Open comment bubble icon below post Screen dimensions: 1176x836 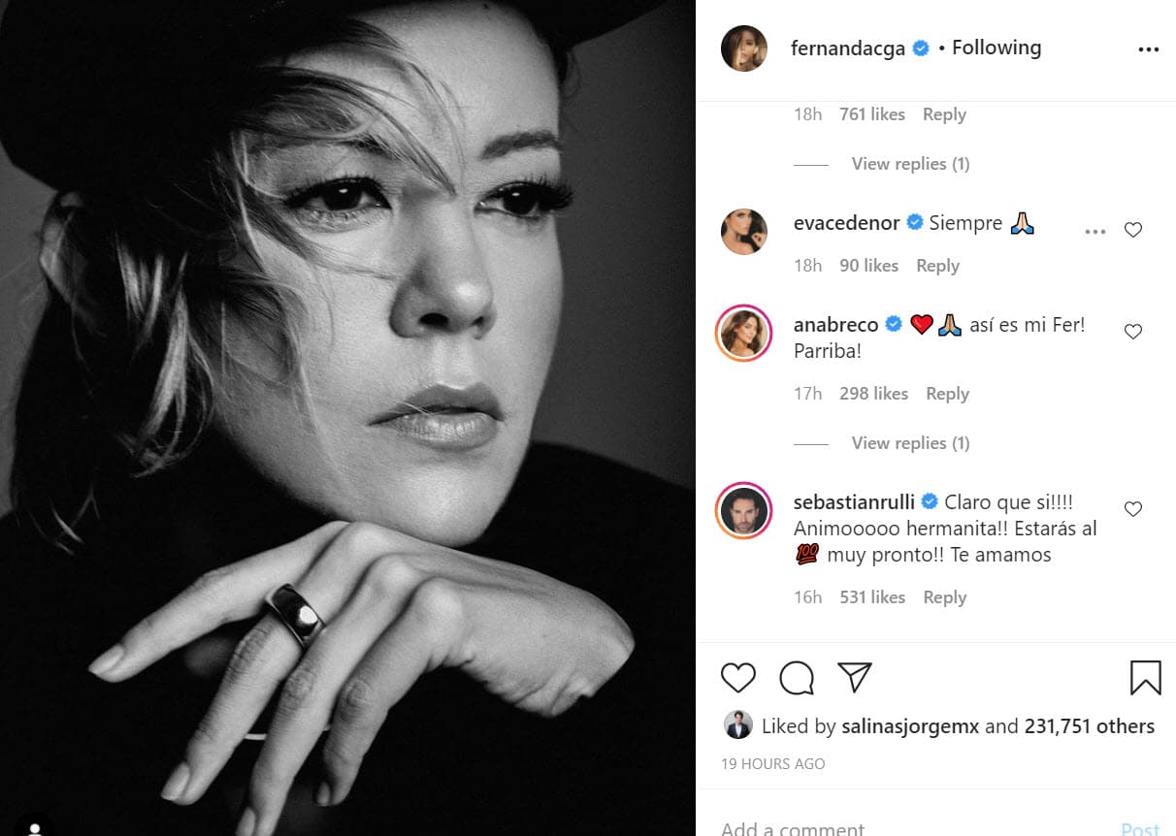click(797, 677)
